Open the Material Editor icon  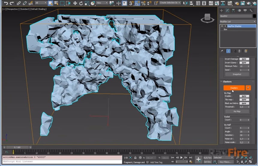(230, 3)
